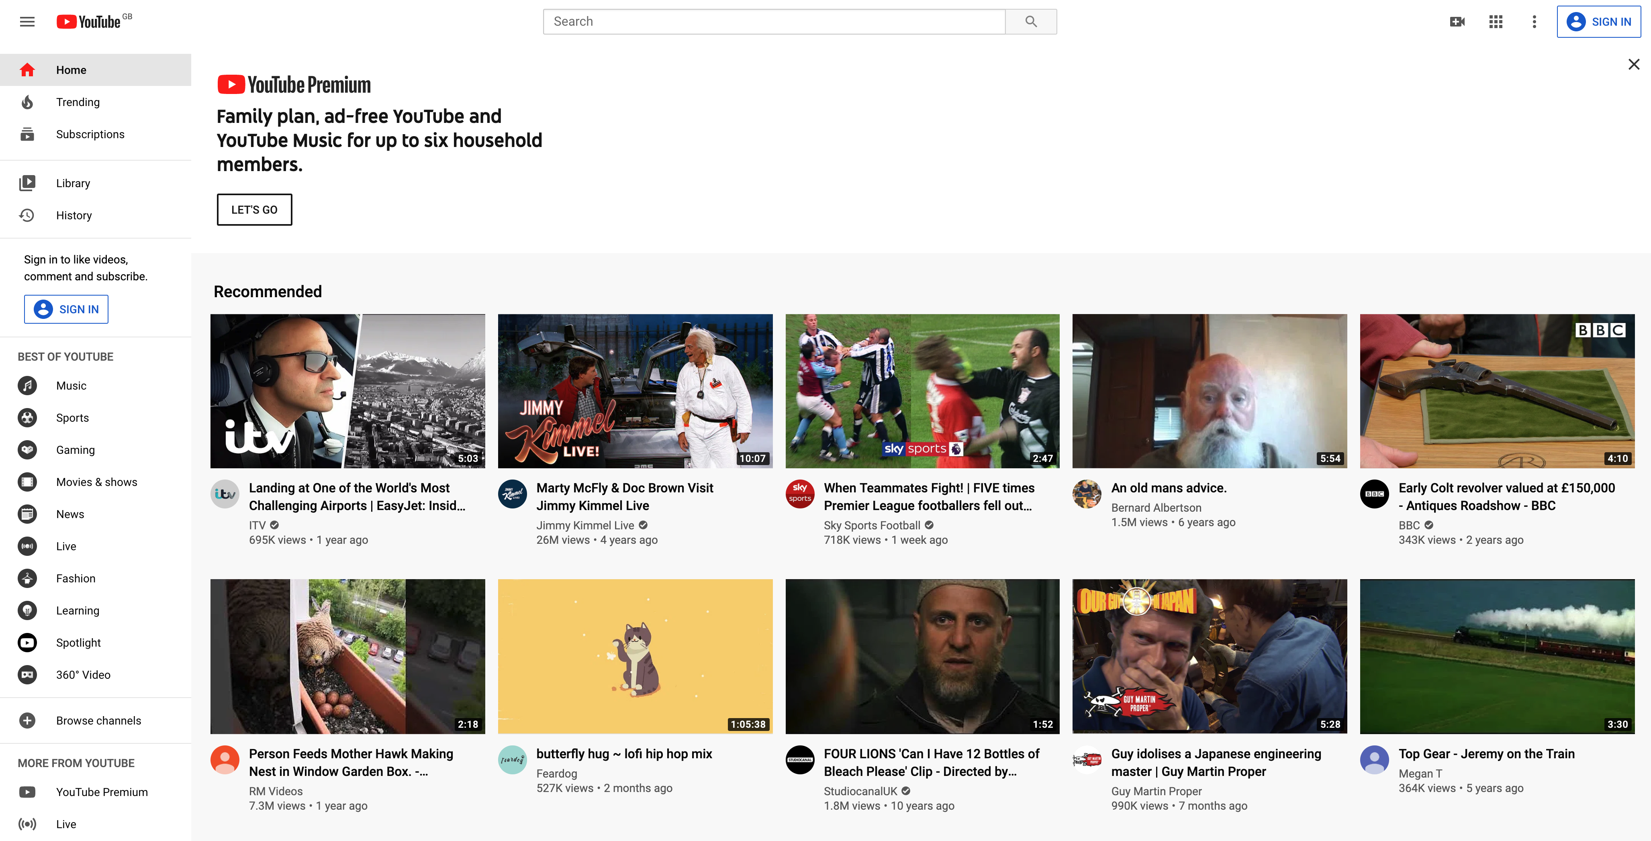Click the Live icon under More from YouTube
This screenshot has width=1651, height=841.
pyautogui.click(x=27, y=824)
